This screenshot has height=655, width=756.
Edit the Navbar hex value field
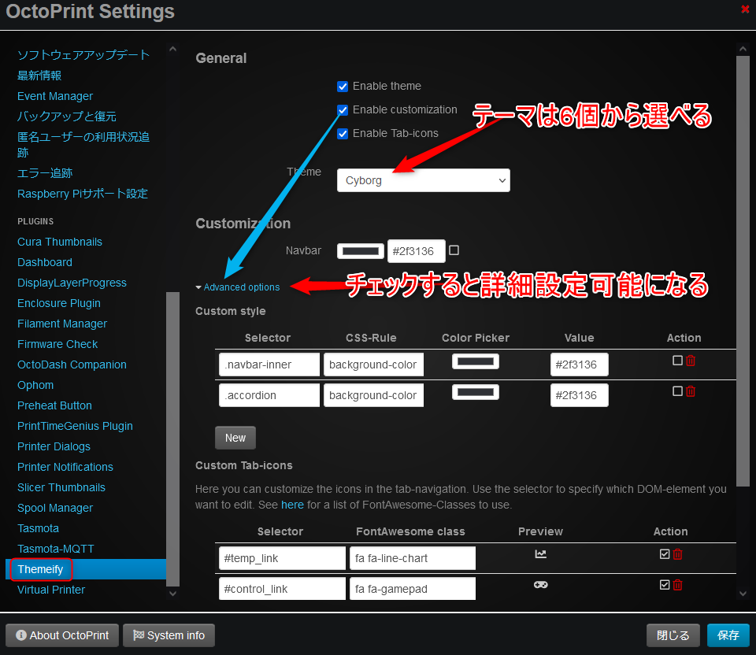coord(416,251)
